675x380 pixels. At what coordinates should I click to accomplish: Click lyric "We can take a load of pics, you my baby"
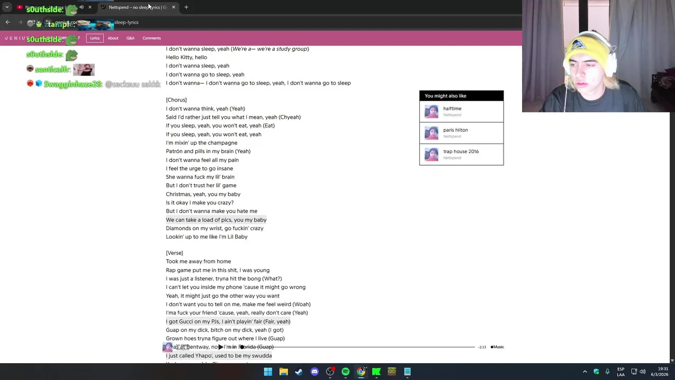[216, 220]
